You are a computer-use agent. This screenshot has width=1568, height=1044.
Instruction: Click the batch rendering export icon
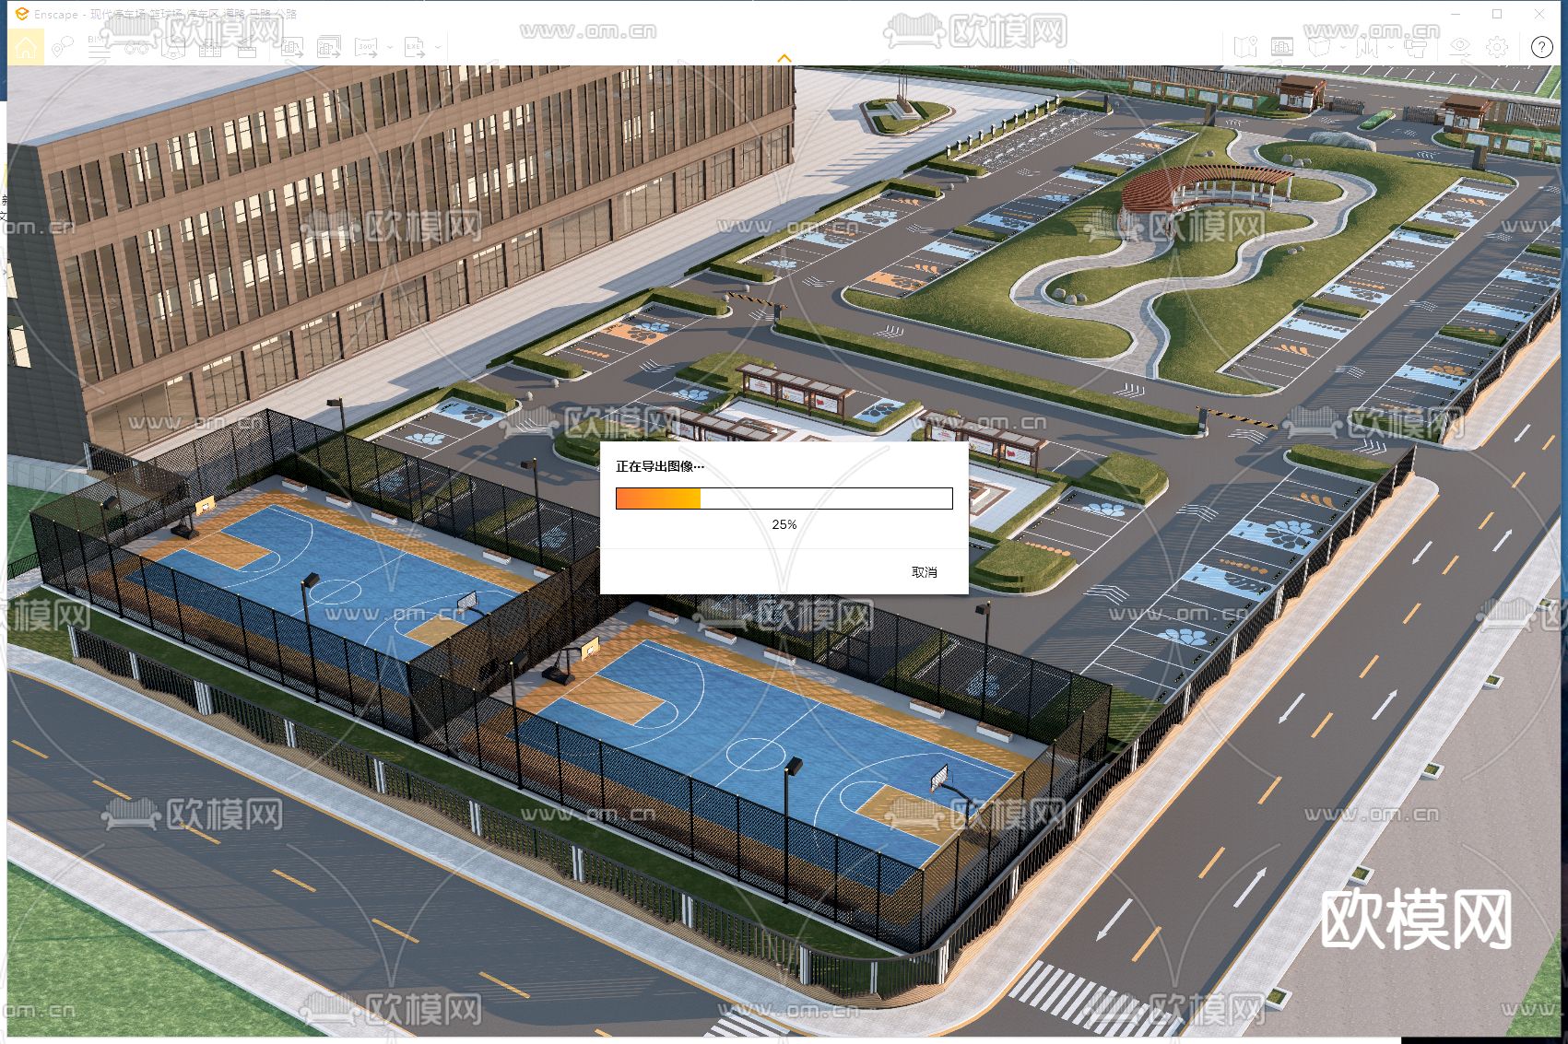[329, 47]
